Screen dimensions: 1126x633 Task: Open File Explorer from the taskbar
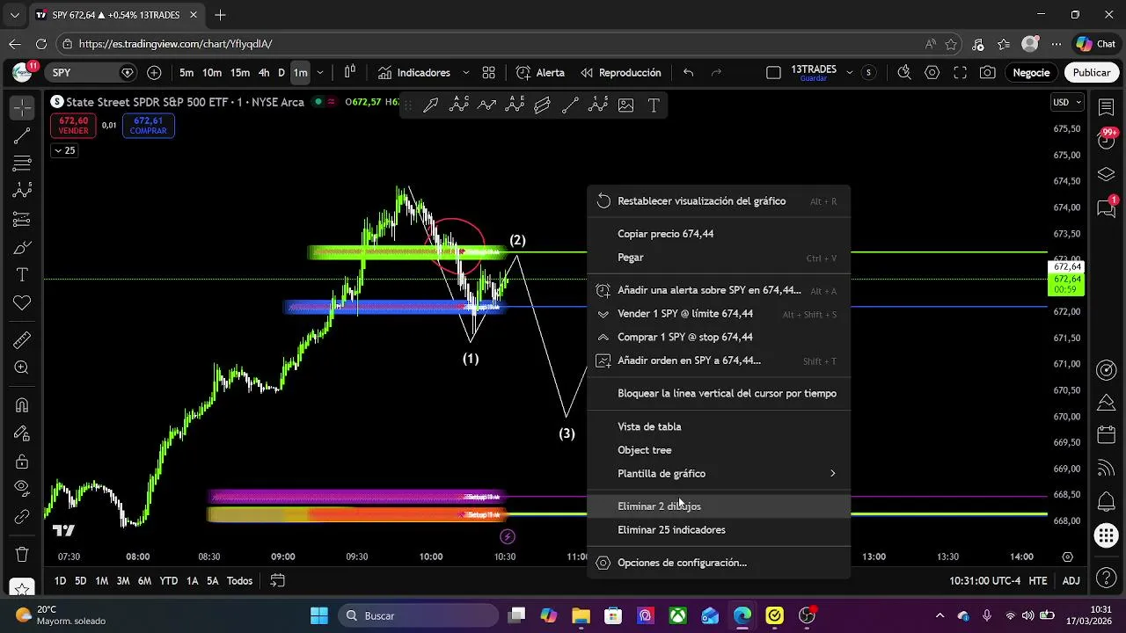581,615
